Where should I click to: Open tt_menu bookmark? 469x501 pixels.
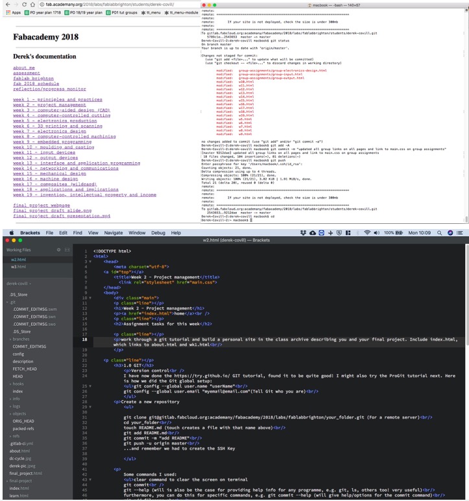coord(150,12)
